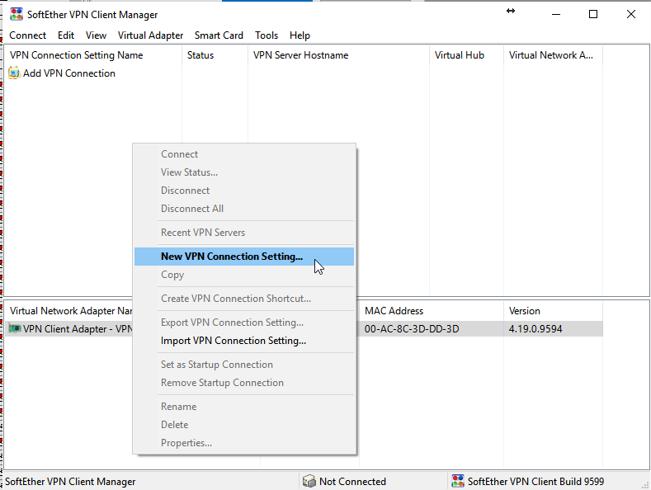Click the Not Connected status text
The height and width of the screenshot is (490, 651).
[x=352, y=481]
